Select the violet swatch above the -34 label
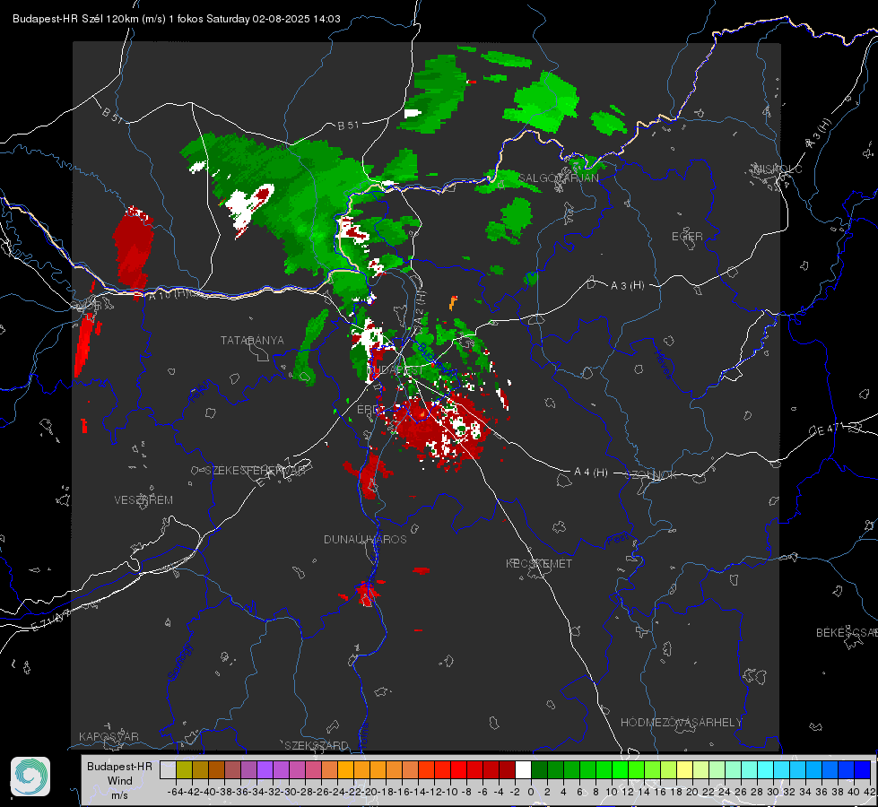This screenshot has height=807, width=878. pyautogui.click(x=265, y=770)
